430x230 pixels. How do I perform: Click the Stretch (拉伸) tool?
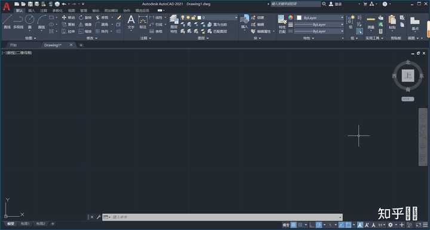pyautogui.click(x=68, y=32)
